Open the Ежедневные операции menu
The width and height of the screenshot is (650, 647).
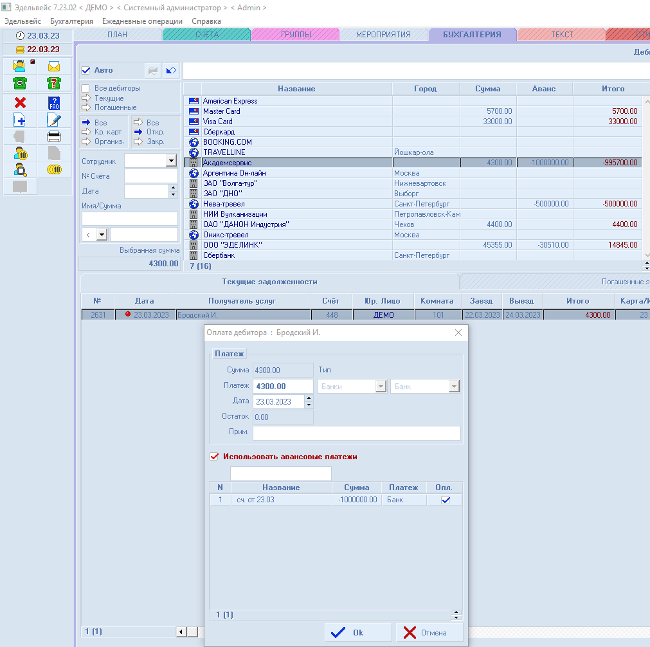(142, 21)
